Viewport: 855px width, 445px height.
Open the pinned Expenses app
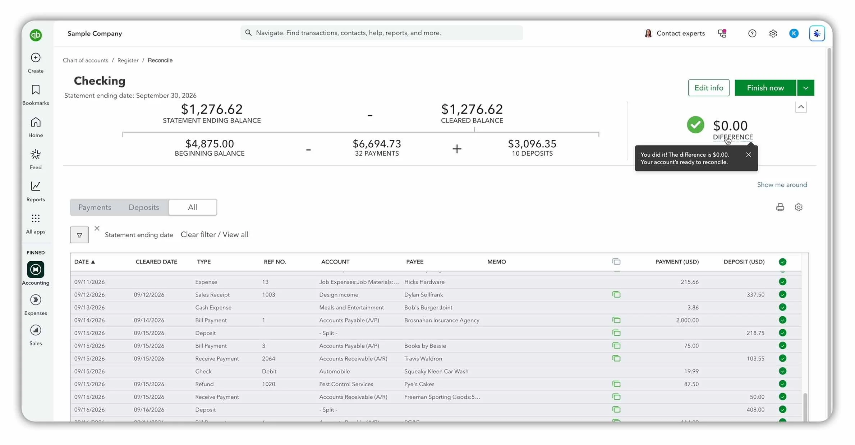[x=36, y=305]
